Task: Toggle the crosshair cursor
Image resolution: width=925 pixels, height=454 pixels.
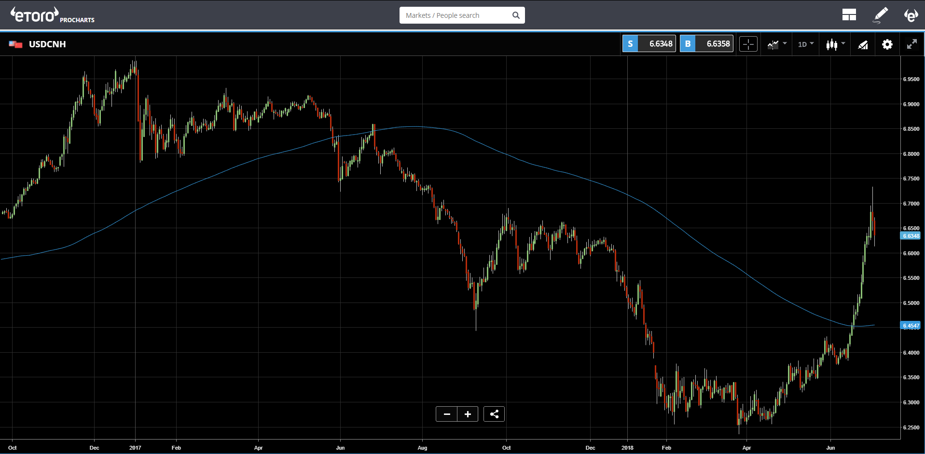Action: (x=748, y=44)
